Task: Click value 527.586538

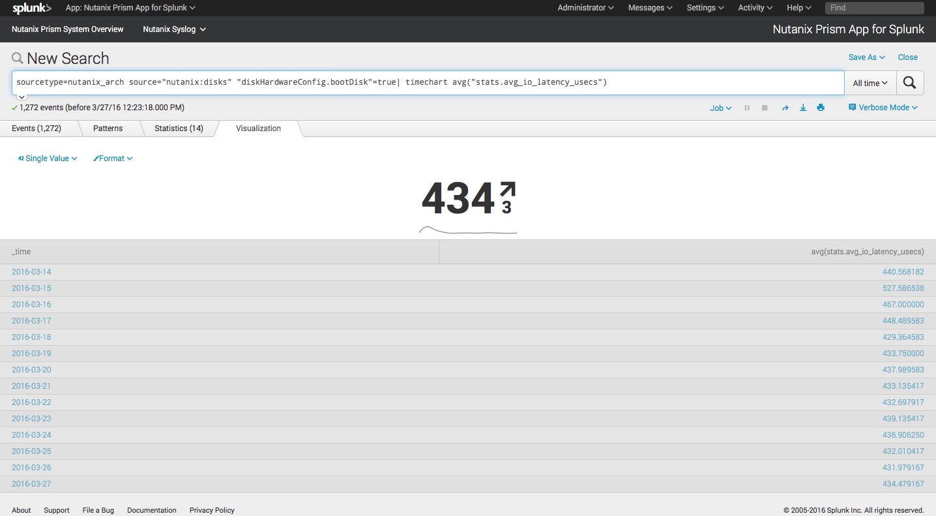Action: pyautogui.click(x=903, y=288)
